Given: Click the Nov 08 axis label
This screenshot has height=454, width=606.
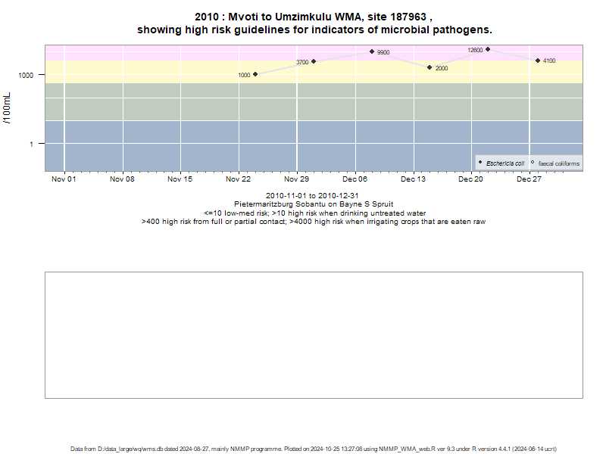Looking at the screenshot, I should (122, 179).
